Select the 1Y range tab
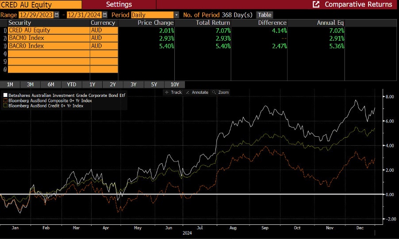This screenshot has width=399, height=239. [92, 85]
